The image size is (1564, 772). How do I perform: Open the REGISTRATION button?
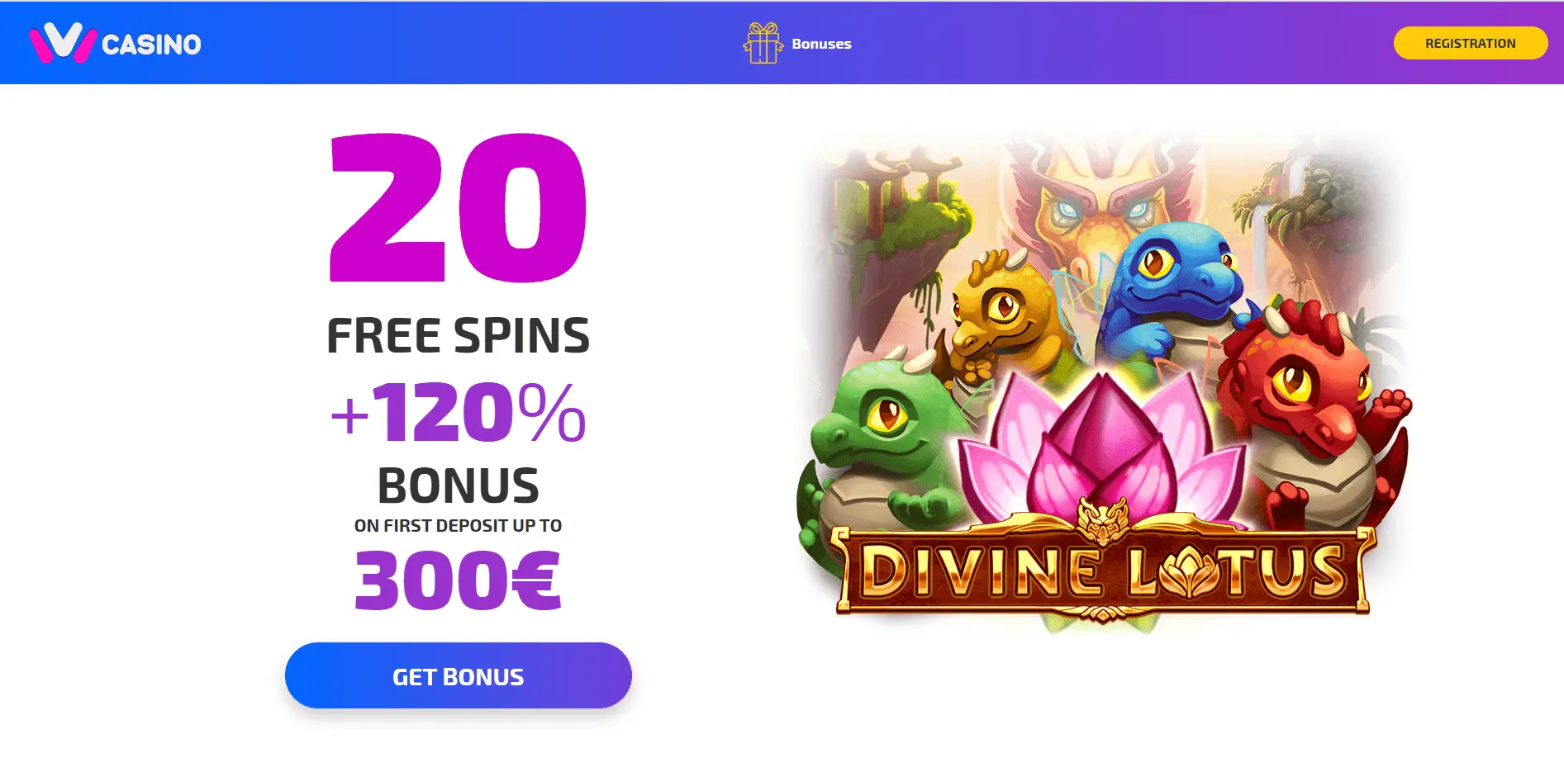pyautogui.click(x=1471, y=43)
